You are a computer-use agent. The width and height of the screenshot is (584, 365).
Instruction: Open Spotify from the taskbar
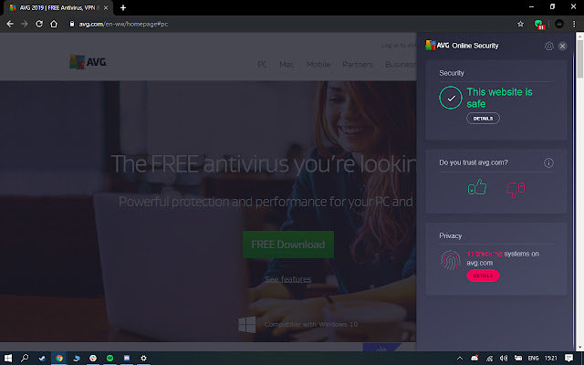pos(109,359)
